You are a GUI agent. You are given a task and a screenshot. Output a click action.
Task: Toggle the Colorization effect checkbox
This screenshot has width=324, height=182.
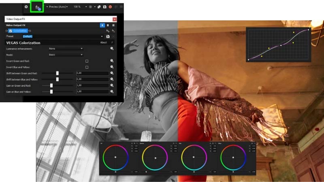tap(11, 31)
